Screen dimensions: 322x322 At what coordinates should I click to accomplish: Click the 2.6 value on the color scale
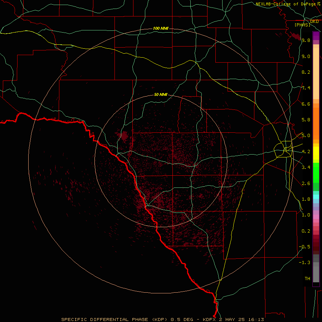[x=306, y=184]
